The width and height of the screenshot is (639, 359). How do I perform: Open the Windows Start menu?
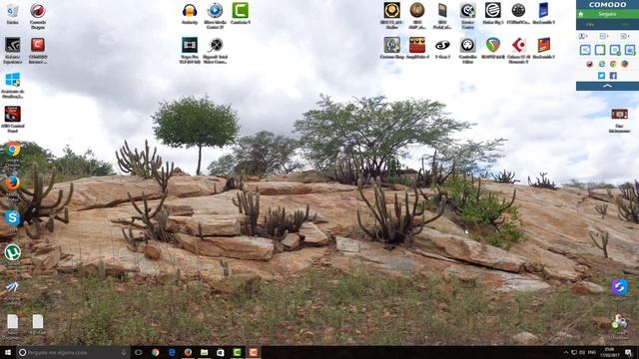tap(7, 352)
